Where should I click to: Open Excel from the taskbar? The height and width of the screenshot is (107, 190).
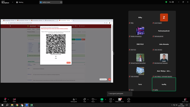(x=31, y=105)
